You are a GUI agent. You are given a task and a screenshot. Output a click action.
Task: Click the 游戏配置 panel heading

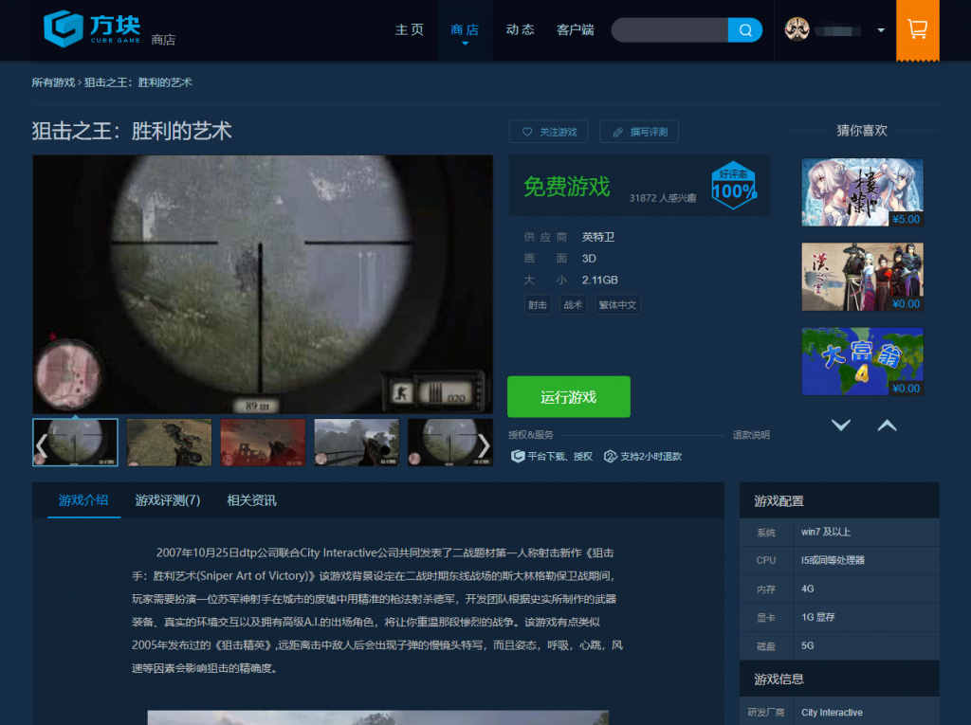(779, 501)
